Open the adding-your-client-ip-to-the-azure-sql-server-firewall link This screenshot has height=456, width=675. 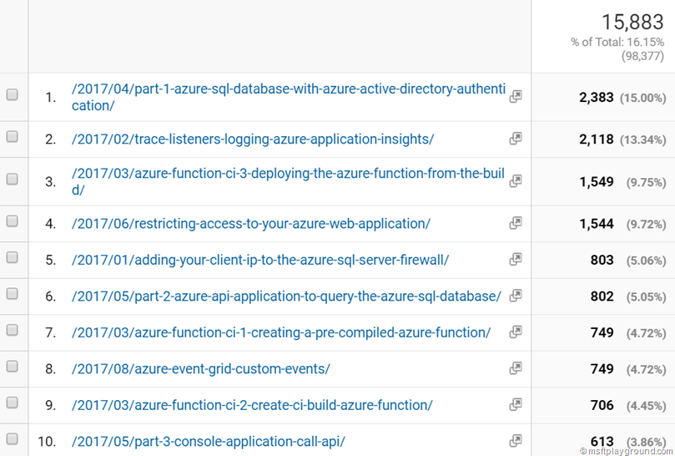[x=260, y=260]
